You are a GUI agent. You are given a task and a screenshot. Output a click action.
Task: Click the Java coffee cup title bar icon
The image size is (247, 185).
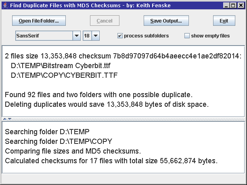(x=5, y=5)
